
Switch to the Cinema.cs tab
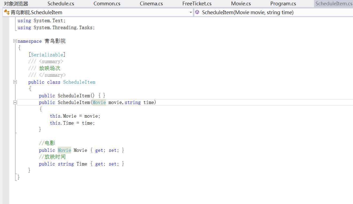coord(151,4)
